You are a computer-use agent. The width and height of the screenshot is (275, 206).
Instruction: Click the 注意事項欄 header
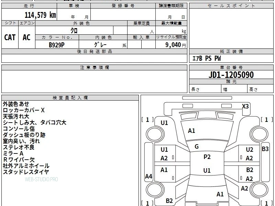click(x=94, y=67)
